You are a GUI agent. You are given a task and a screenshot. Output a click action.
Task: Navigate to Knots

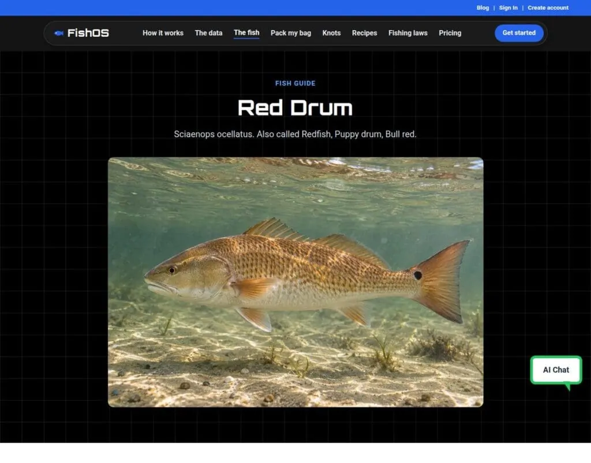coord(331,33)
